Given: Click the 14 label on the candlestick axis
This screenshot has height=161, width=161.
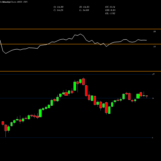Looking at the screenshot, I should [153, 98].
